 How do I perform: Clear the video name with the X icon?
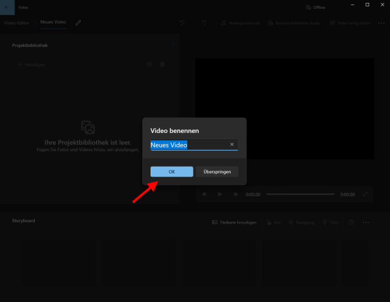point(232,145)
